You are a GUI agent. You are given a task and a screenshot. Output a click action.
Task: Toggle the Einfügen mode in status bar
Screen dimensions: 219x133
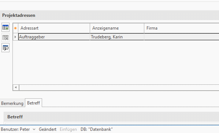(68, 129)
